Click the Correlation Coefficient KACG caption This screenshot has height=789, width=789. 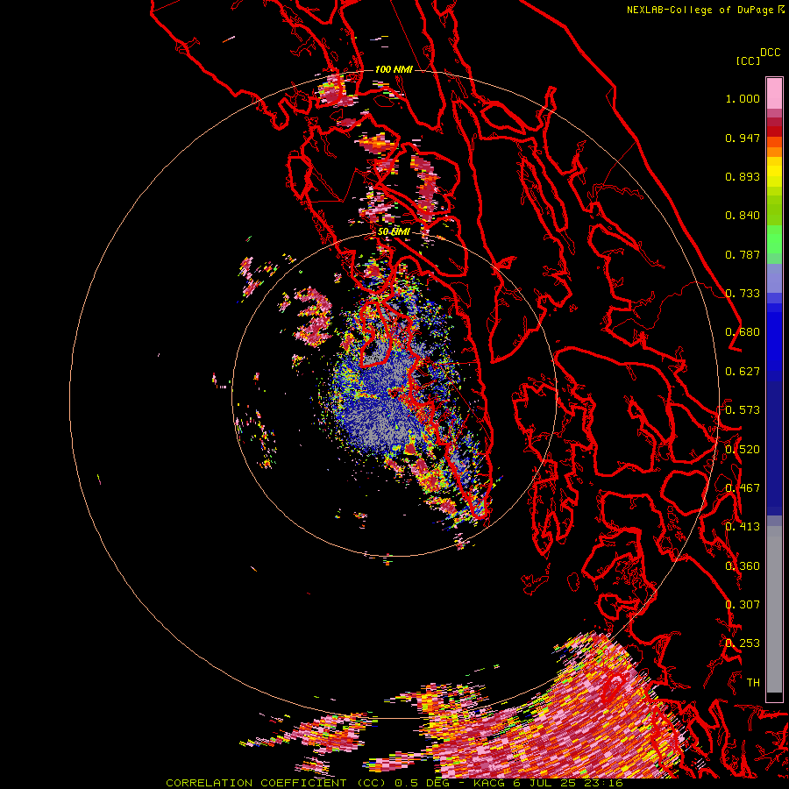pyautogui.click(x=394, y=783)
